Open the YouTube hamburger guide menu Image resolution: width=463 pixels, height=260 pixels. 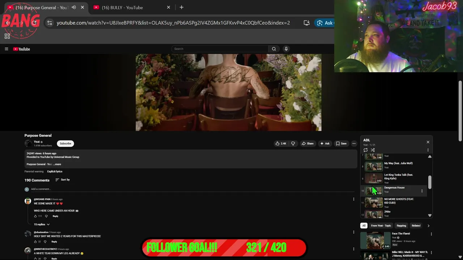coord(6,49)
